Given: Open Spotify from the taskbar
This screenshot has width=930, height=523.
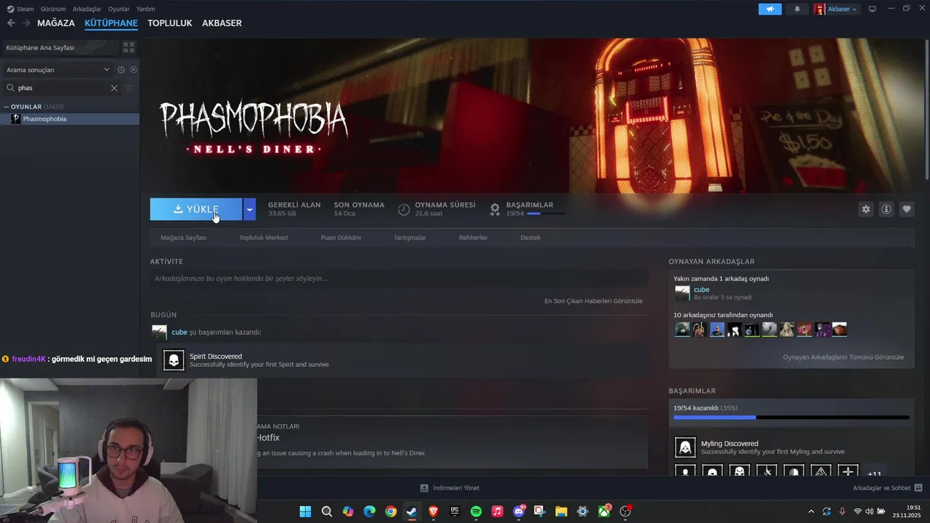Looking at the screenshot, I should pos(476,511).
